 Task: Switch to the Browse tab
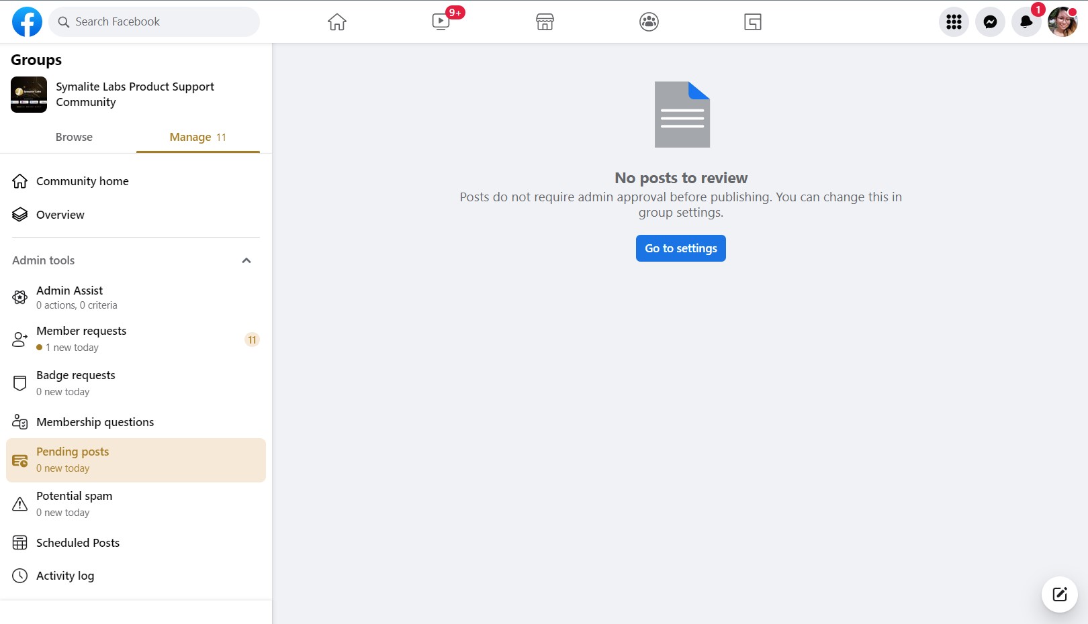point(74,137)
